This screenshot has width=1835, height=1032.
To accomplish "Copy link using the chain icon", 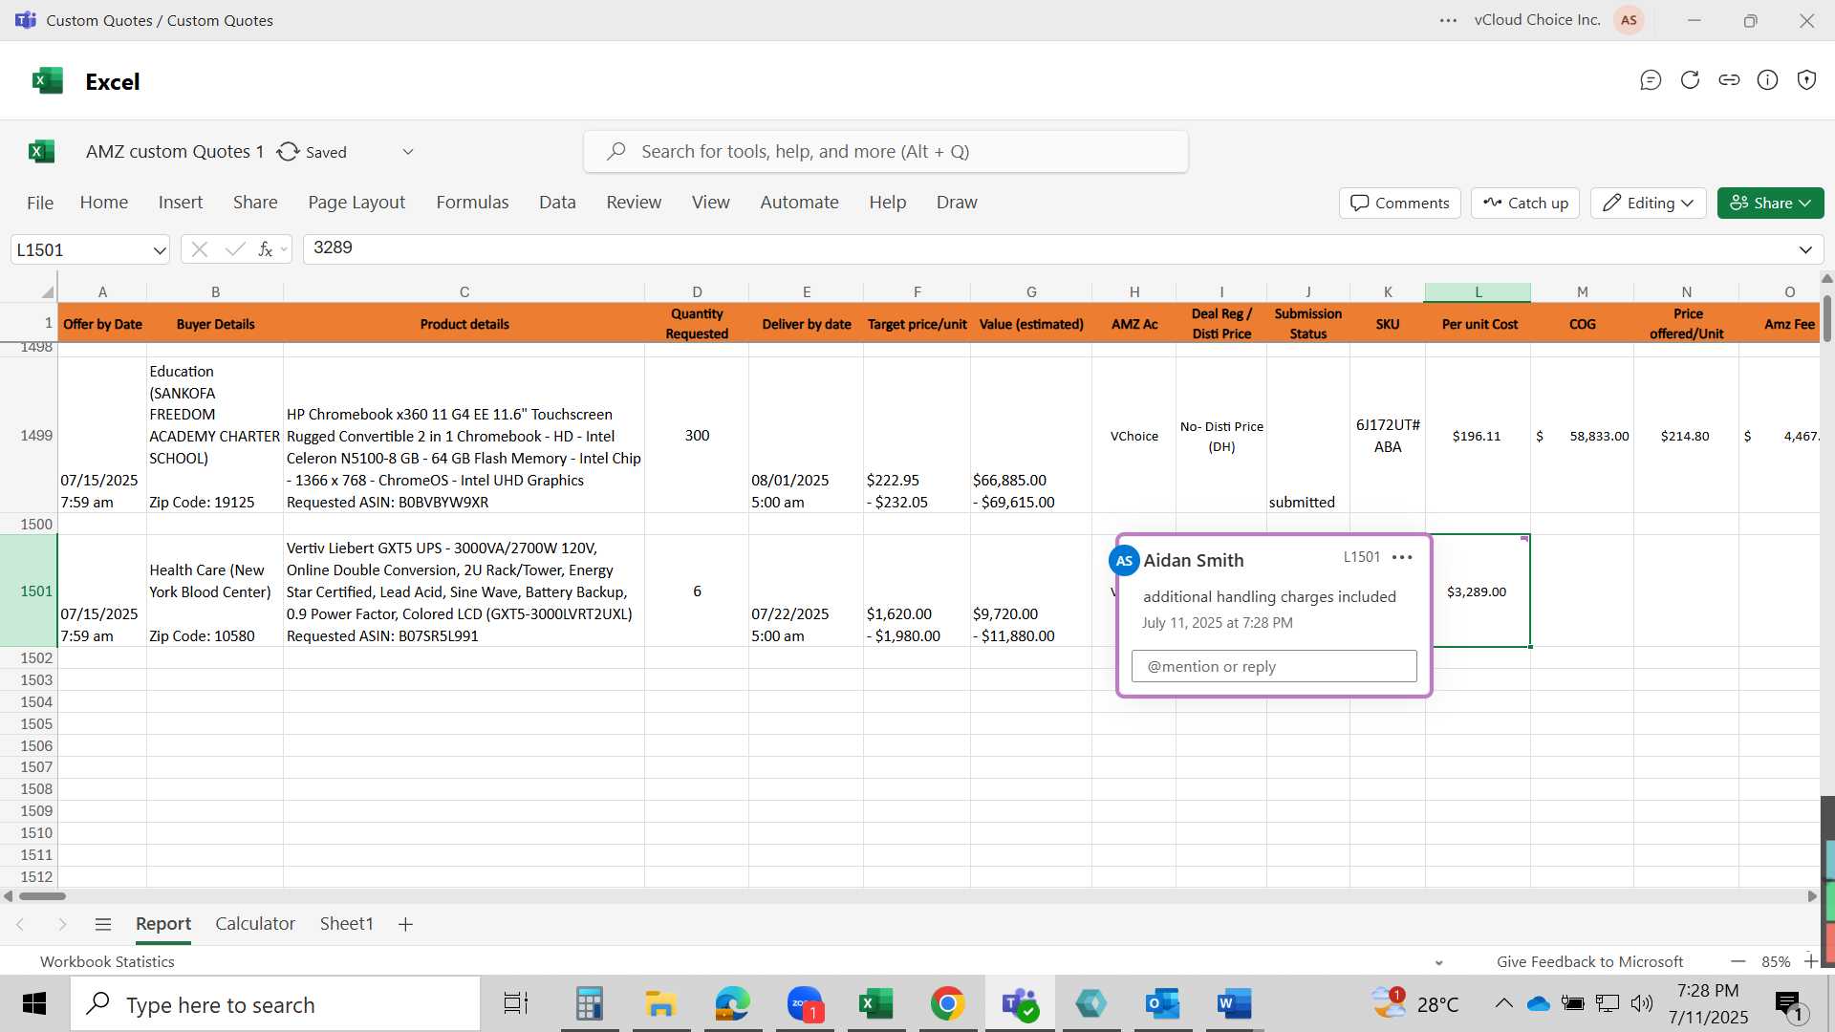I will coord(1729,80).
